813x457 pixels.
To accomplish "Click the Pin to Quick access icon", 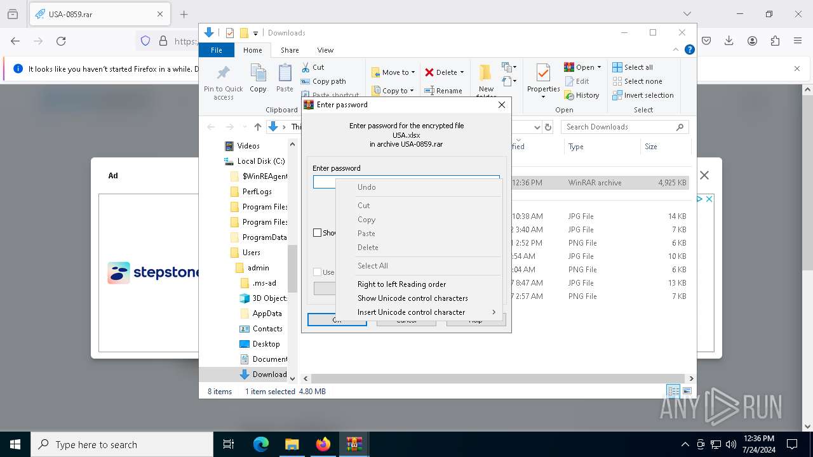I will (x=223, y=72).
